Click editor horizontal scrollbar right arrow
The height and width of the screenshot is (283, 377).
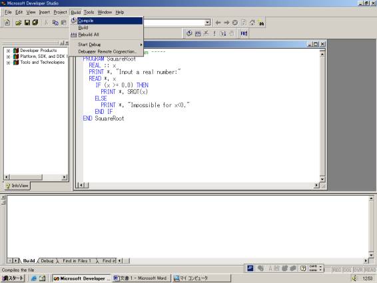pos(317,185)
